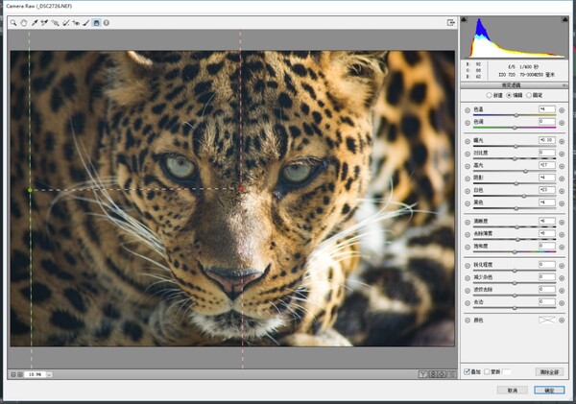The height and width of the screenshot is (404, 576).
Task: Select the red gradient end pin
Action: tap(241, 189)
